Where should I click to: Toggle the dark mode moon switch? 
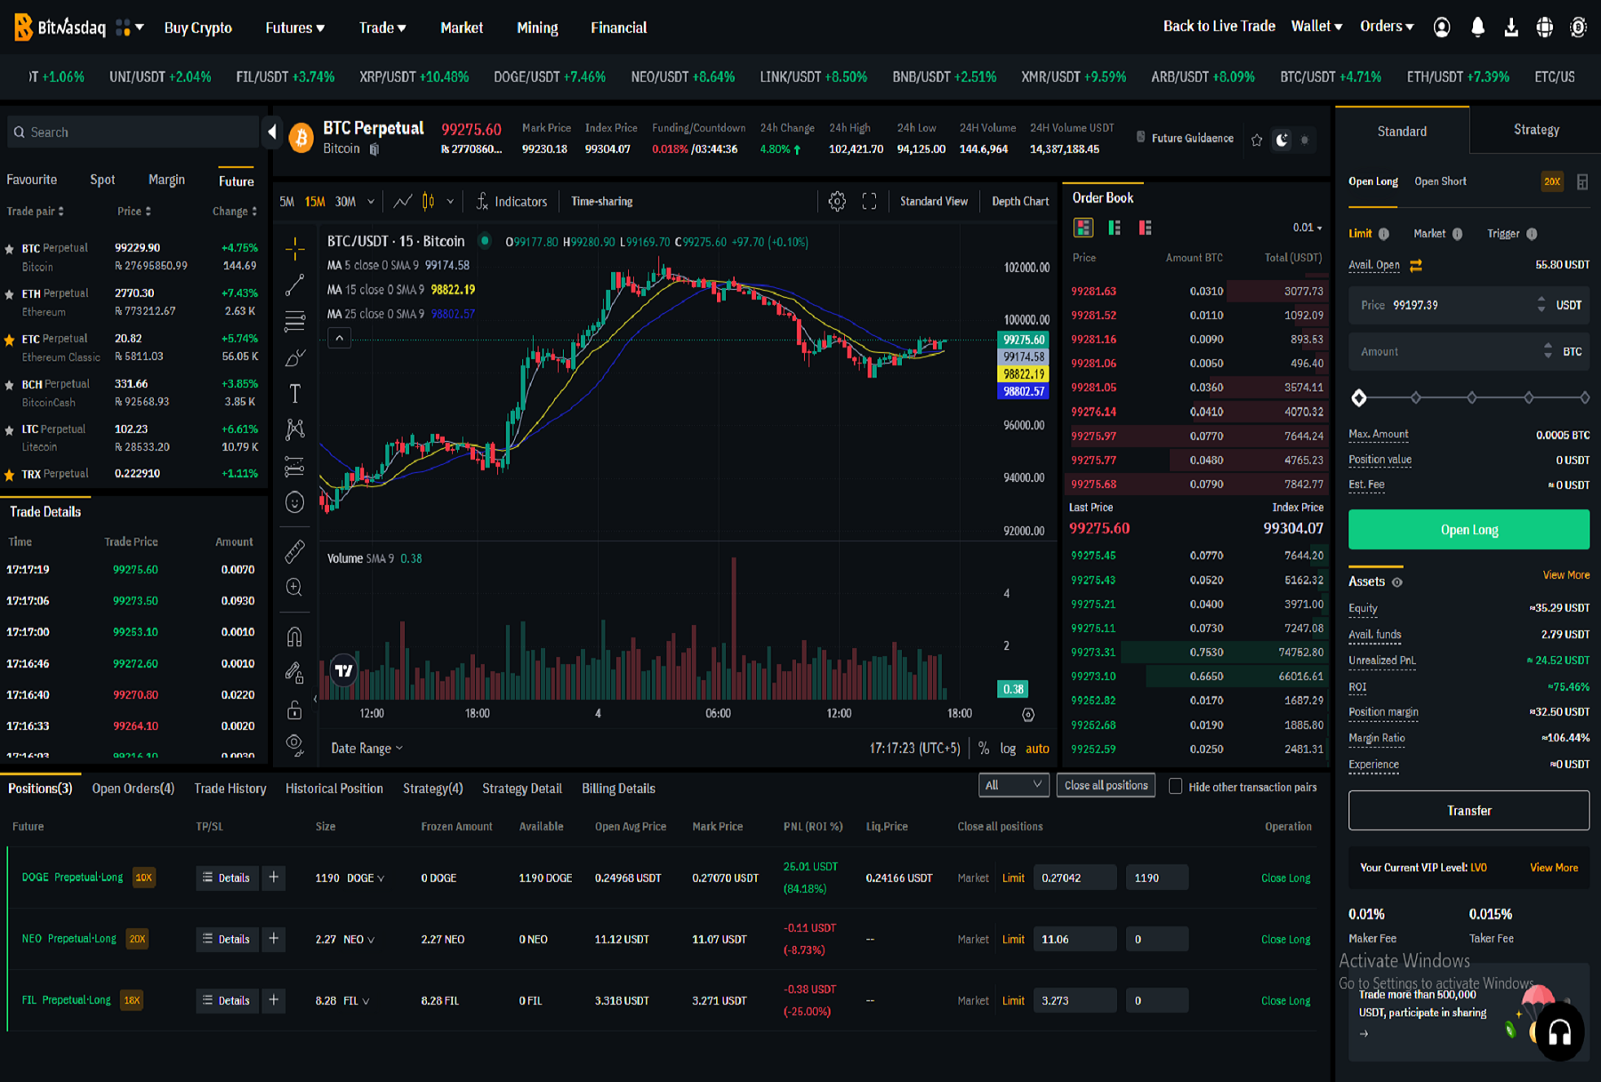click(x=1282, y=140)
